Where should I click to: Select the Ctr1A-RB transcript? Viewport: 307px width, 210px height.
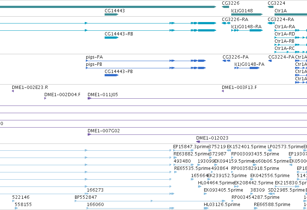291,45
